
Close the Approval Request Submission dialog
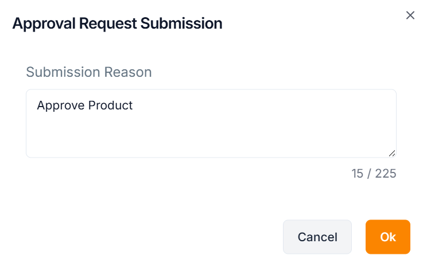[x=410, y=15]
